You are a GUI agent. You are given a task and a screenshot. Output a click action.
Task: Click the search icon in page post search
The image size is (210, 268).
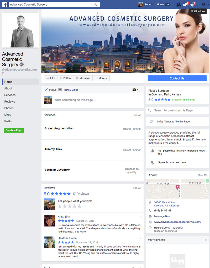click(149, 110)
